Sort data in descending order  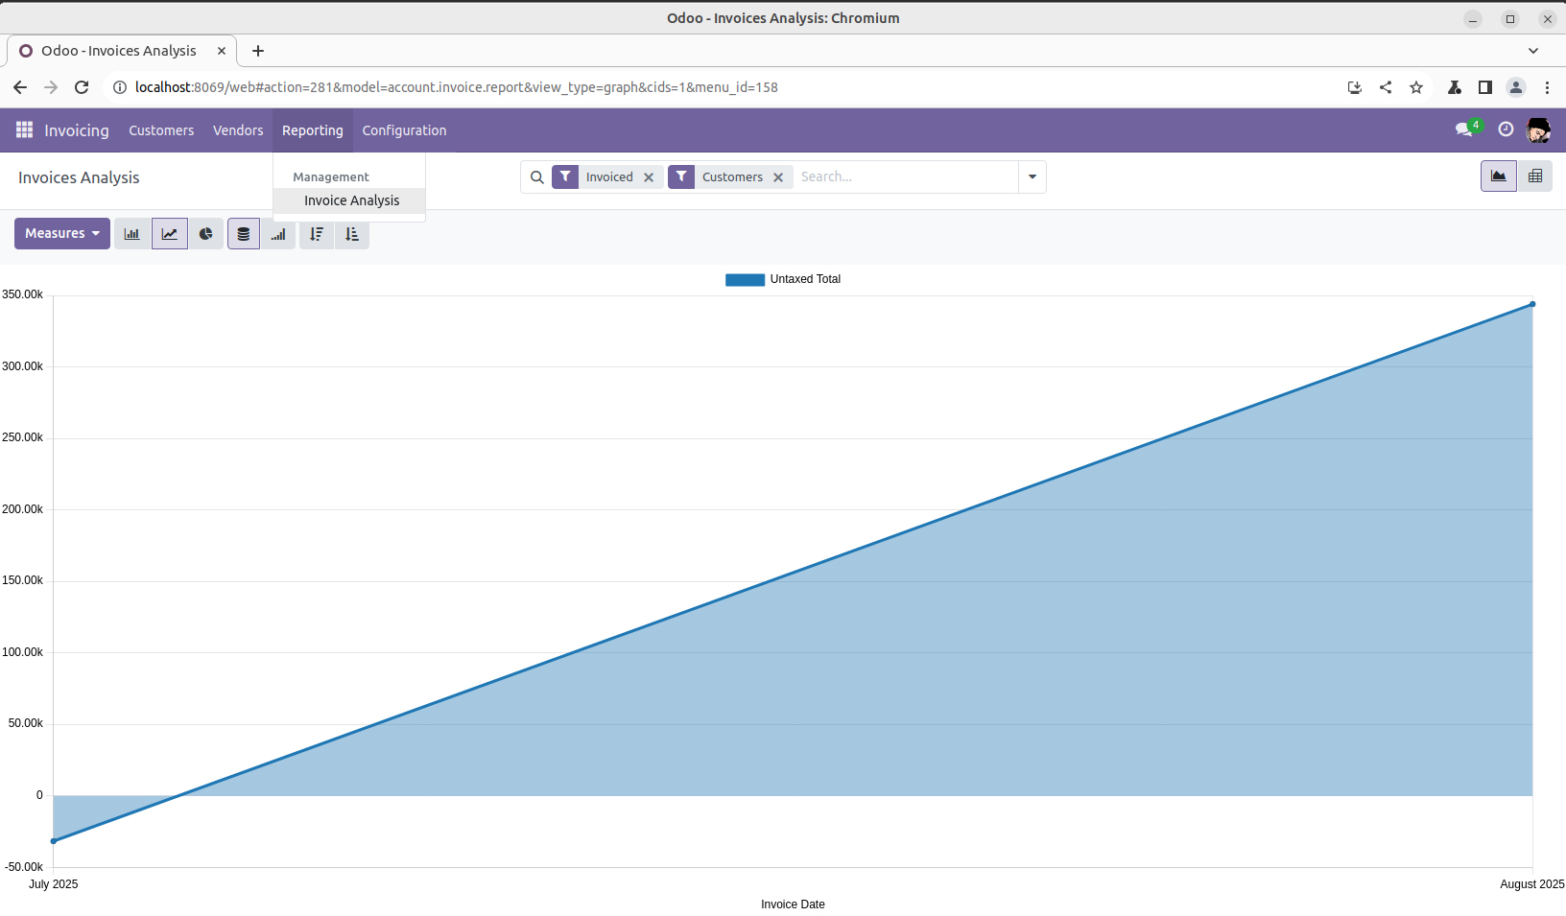click(317, 234)
